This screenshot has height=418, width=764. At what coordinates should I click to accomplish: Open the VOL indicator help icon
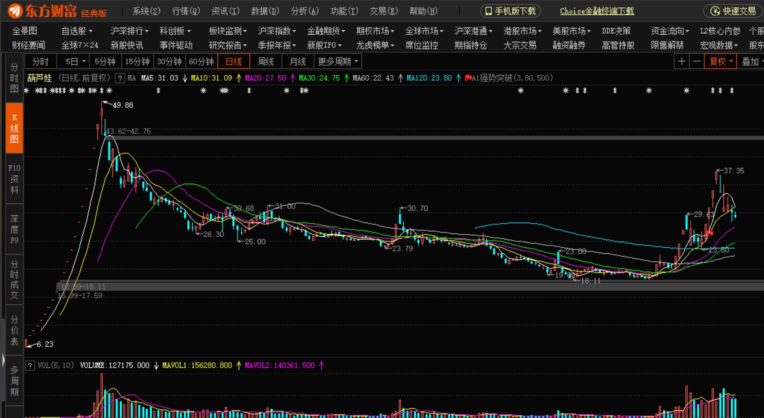30,365
